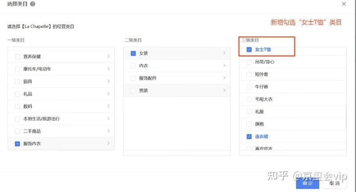
Task: Uncheck the 女士T恤 checkbox
Action: tap(249, 50)
